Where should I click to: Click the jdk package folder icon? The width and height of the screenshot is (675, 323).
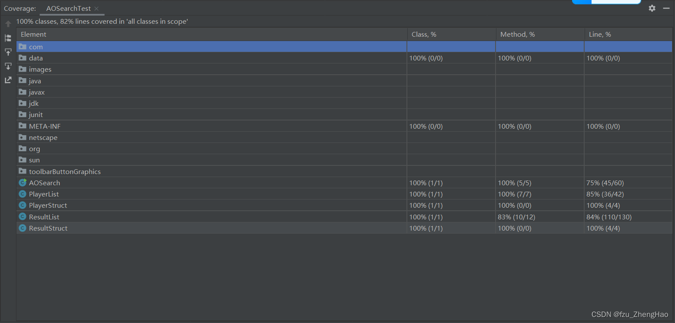[22, 103]
